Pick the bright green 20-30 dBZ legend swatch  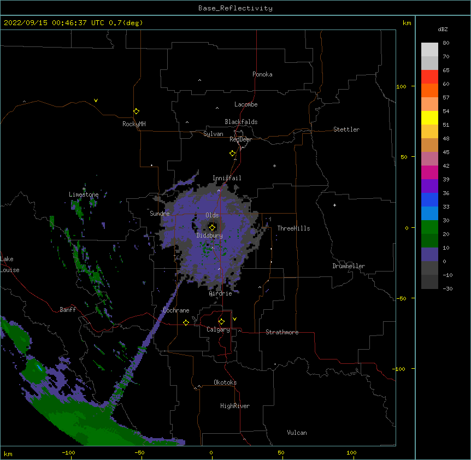tap(429, 227)
